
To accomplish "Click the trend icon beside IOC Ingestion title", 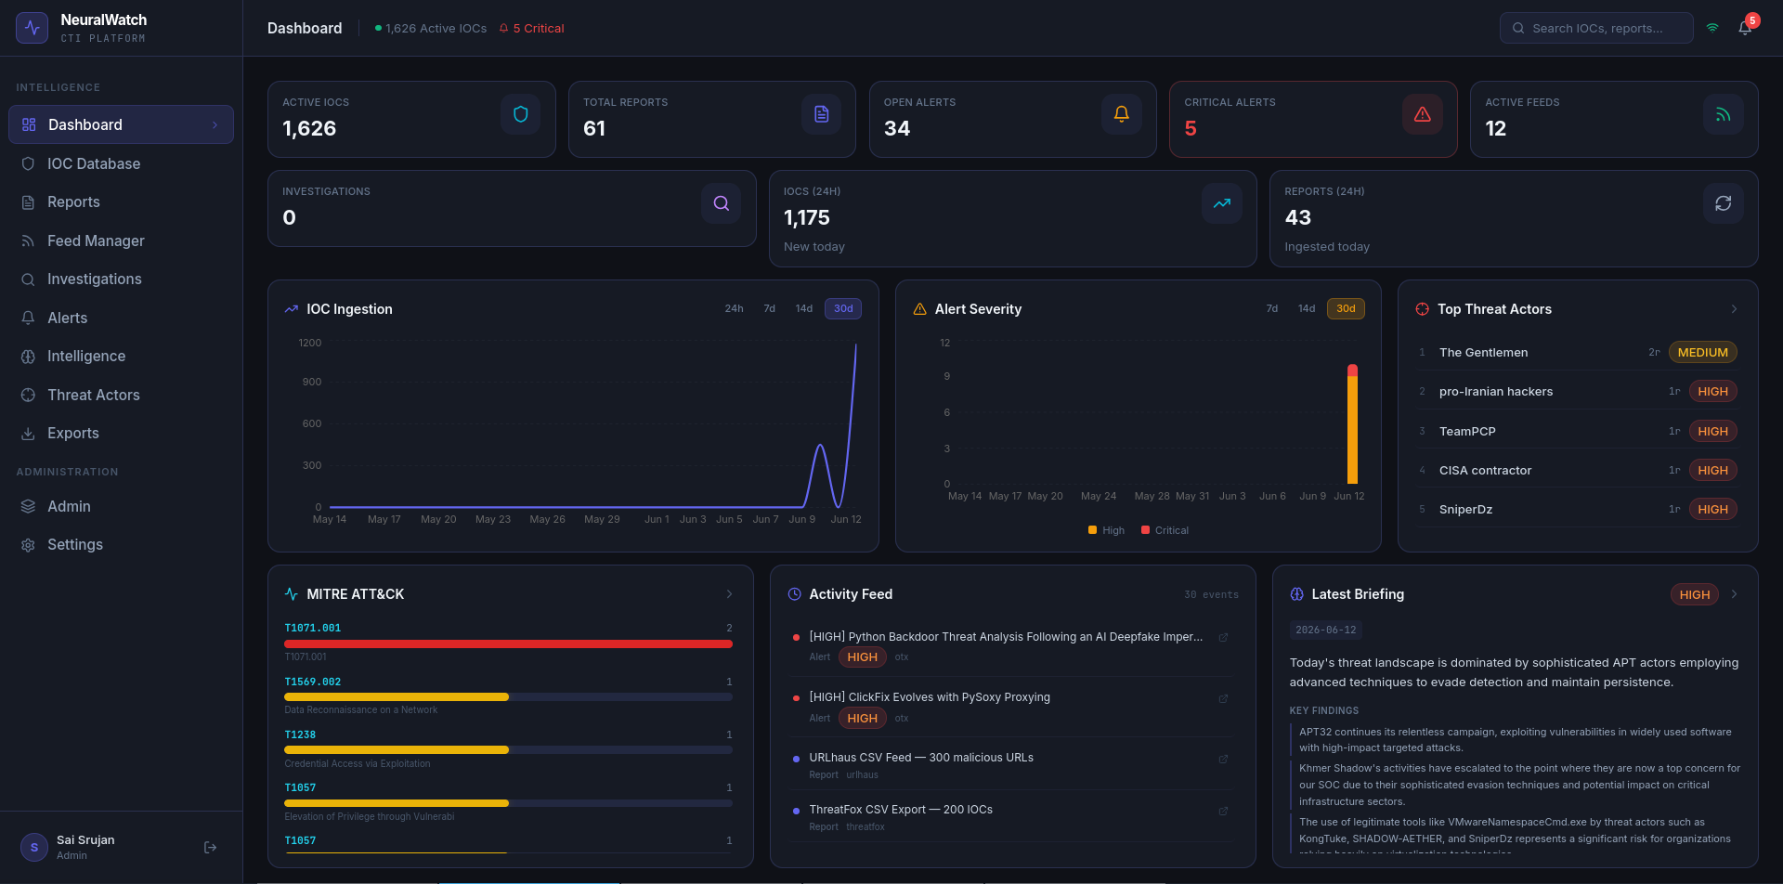I will [291, 309].
